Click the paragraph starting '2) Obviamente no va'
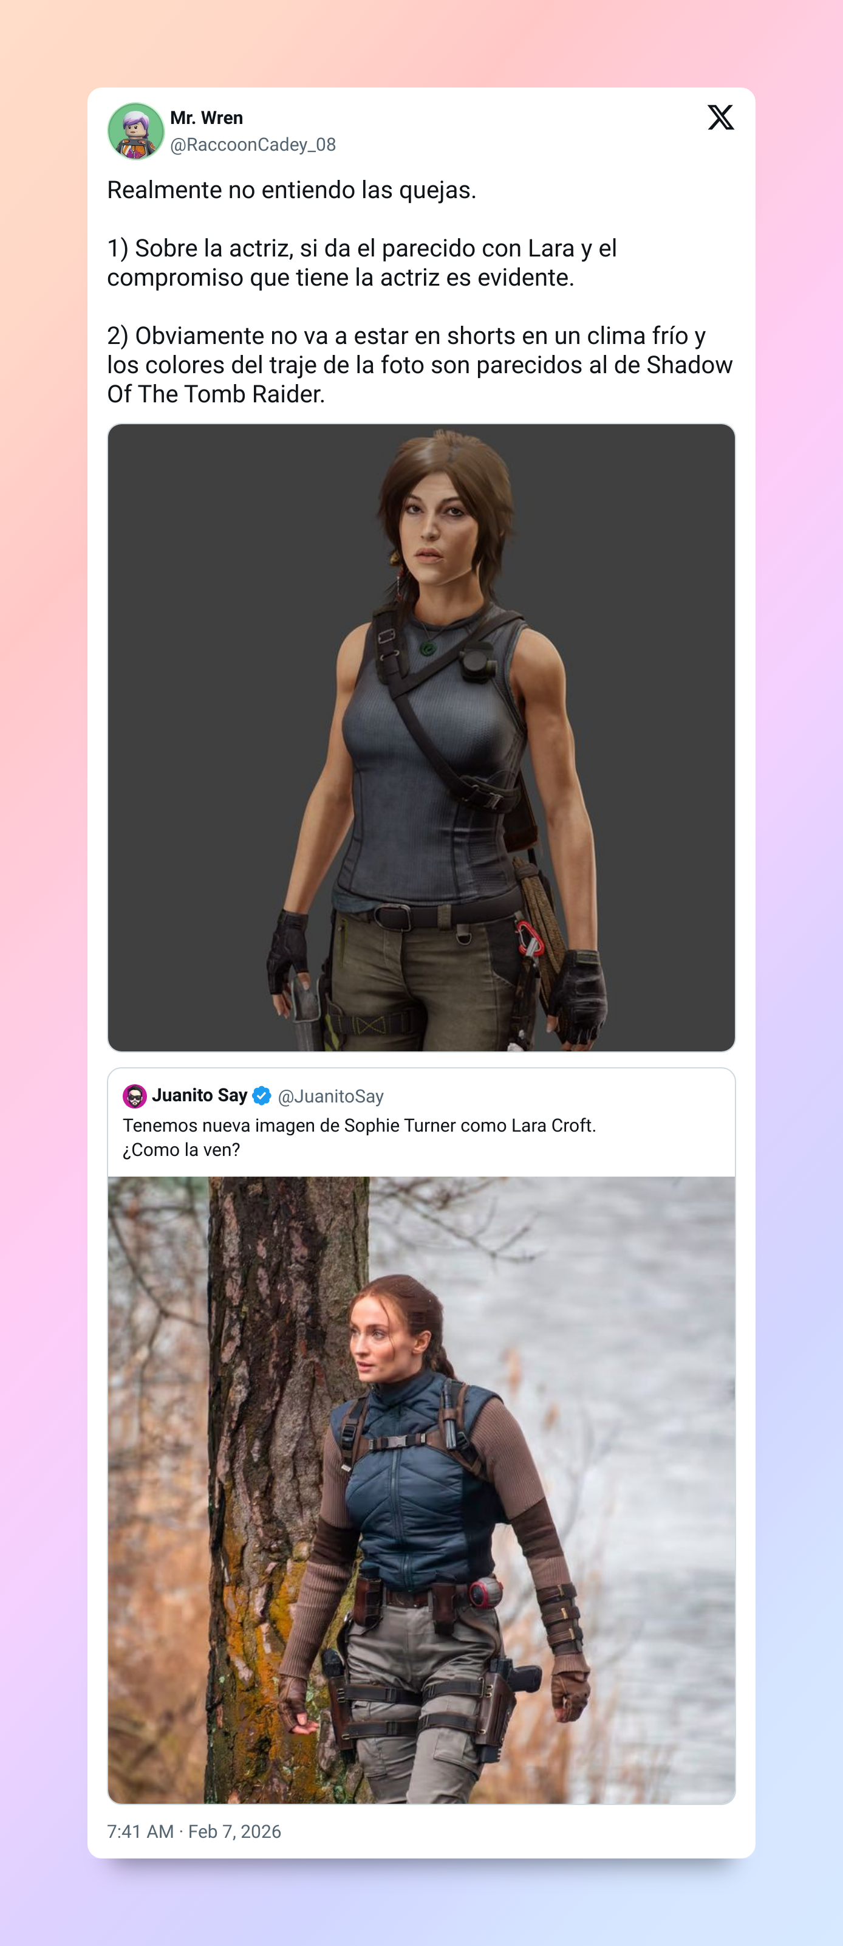This screenshot has width=843, height=1946. coord(420,365)
